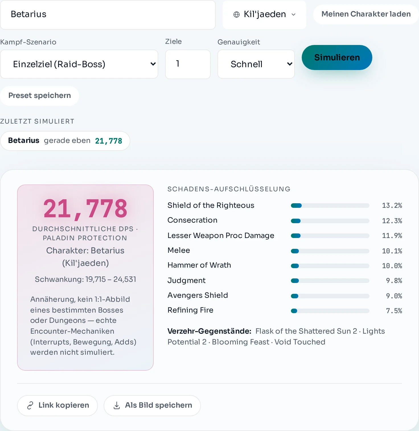
Task: Click the Melee damage bar
Action: pyautogui.click(x=330, y=251)
